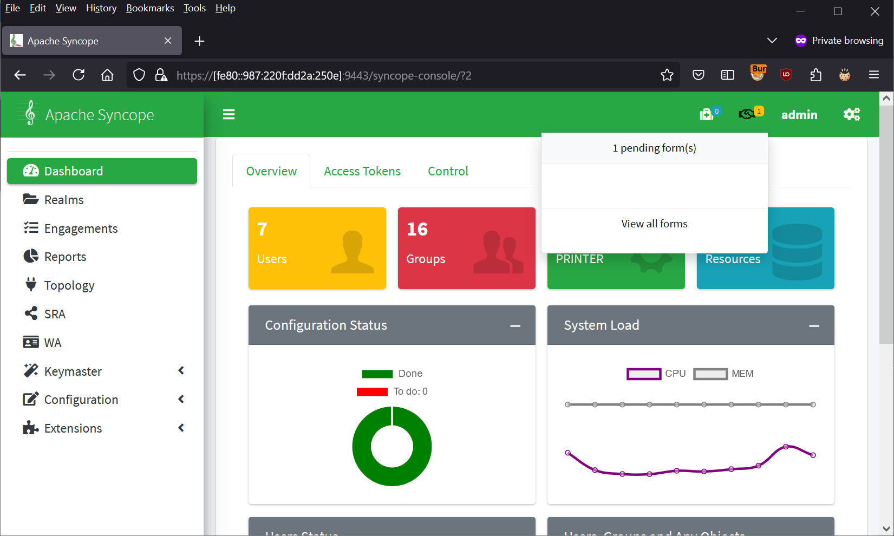
Task: Open Firefox application menu
Action: click(874, 75)
